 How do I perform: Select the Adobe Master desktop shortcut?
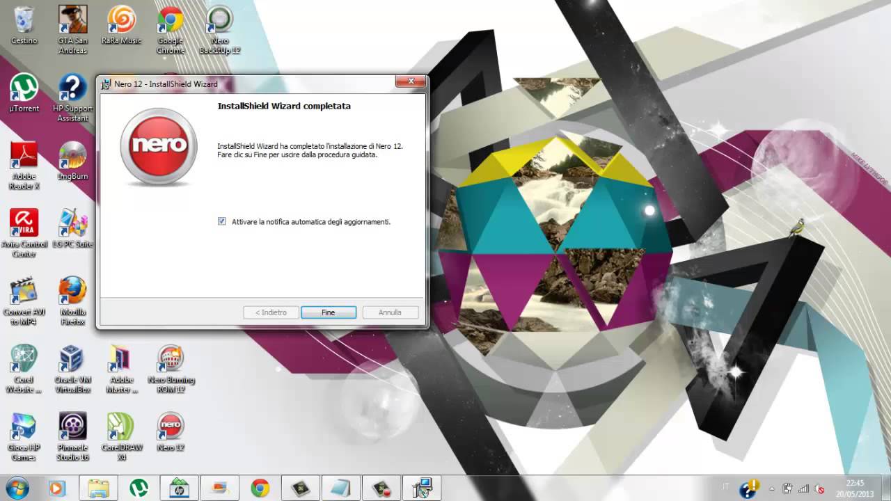coord(121,369)
